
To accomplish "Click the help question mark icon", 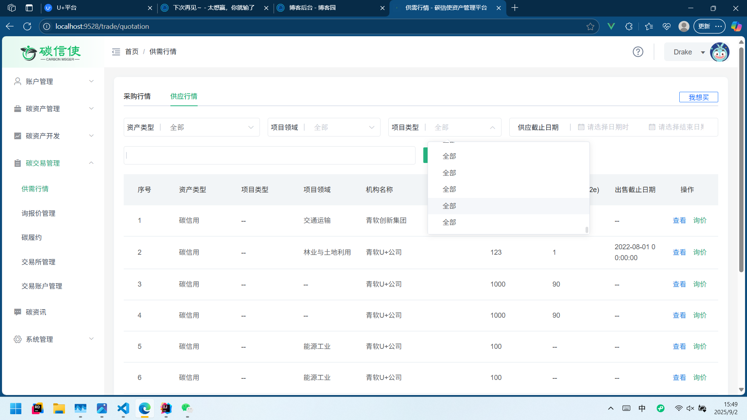I will [x=638, y=52].
